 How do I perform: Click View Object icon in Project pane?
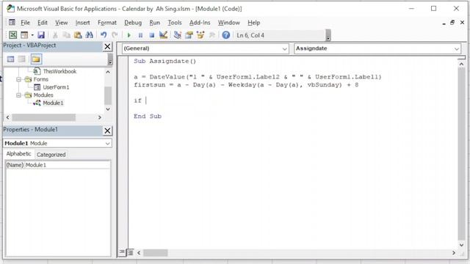coord(21,59)
